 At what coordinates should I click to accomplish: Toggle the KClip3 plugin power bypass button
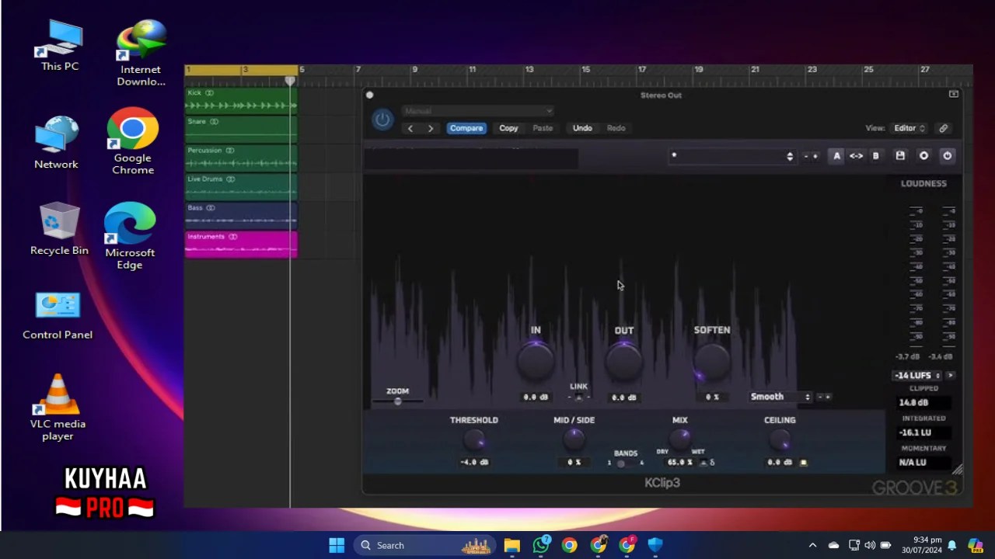pyautogui.click(x=382, y=120)
